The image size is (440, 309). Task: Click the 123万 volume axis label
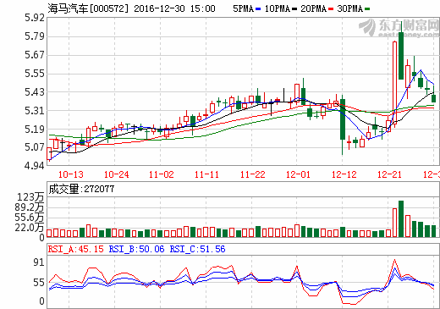click(30, 196)
